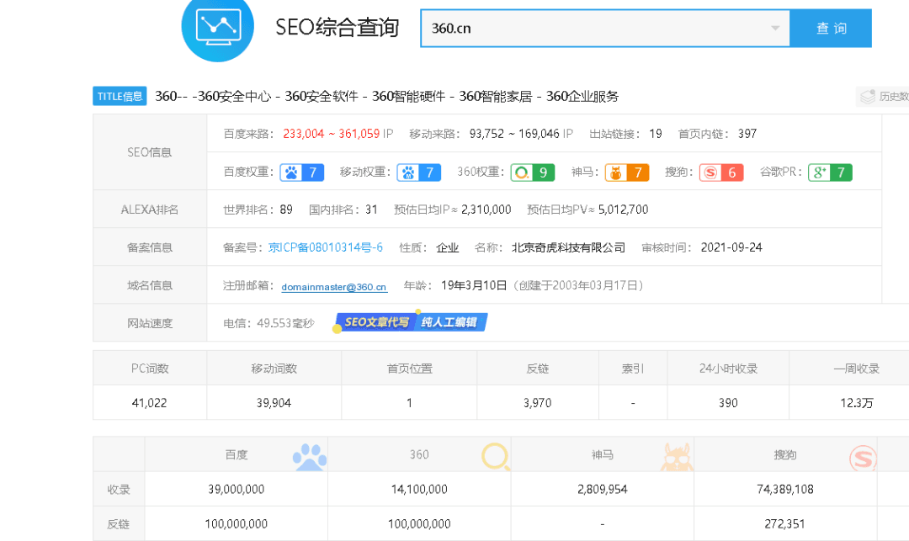Click the 一周收录 value 12.3万

tap(857, 402)
